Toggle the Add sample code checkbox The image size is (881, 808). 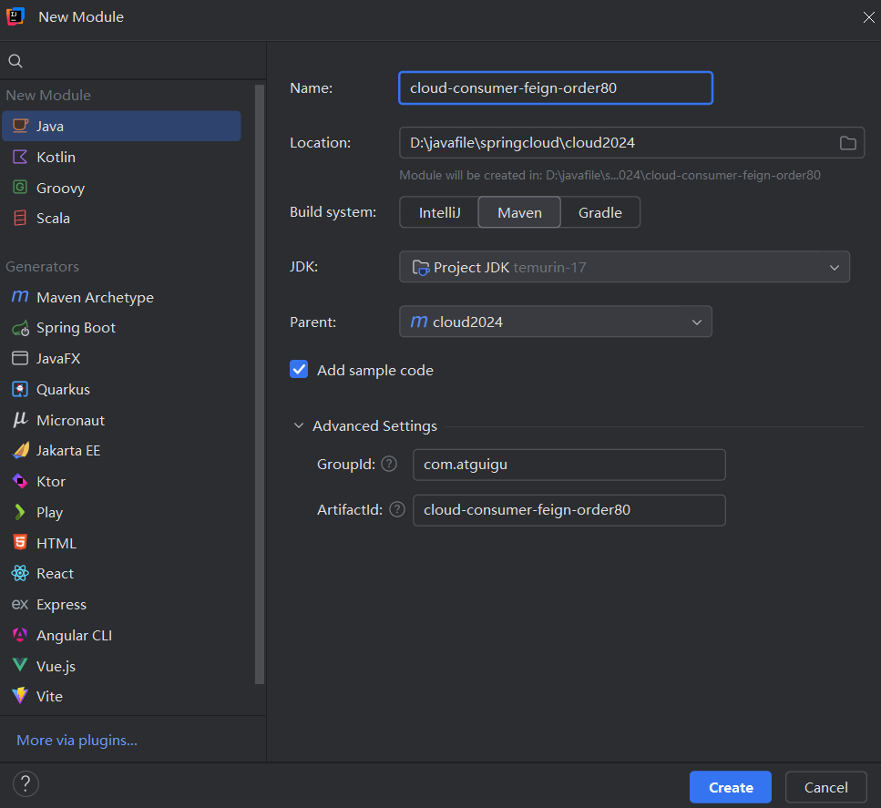pos(299,369)
